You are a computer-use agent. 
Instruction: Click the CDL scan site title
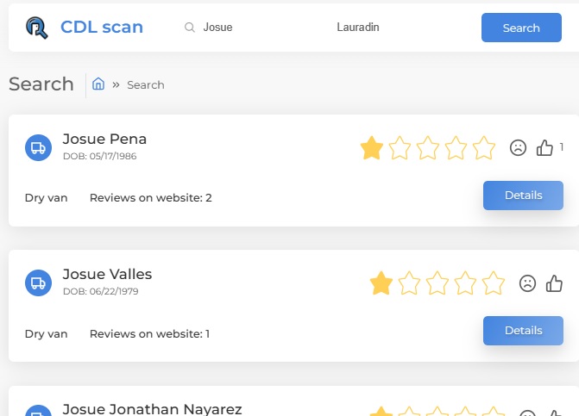point(102,27)
